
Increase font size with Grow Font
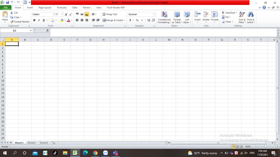point(66,14)
